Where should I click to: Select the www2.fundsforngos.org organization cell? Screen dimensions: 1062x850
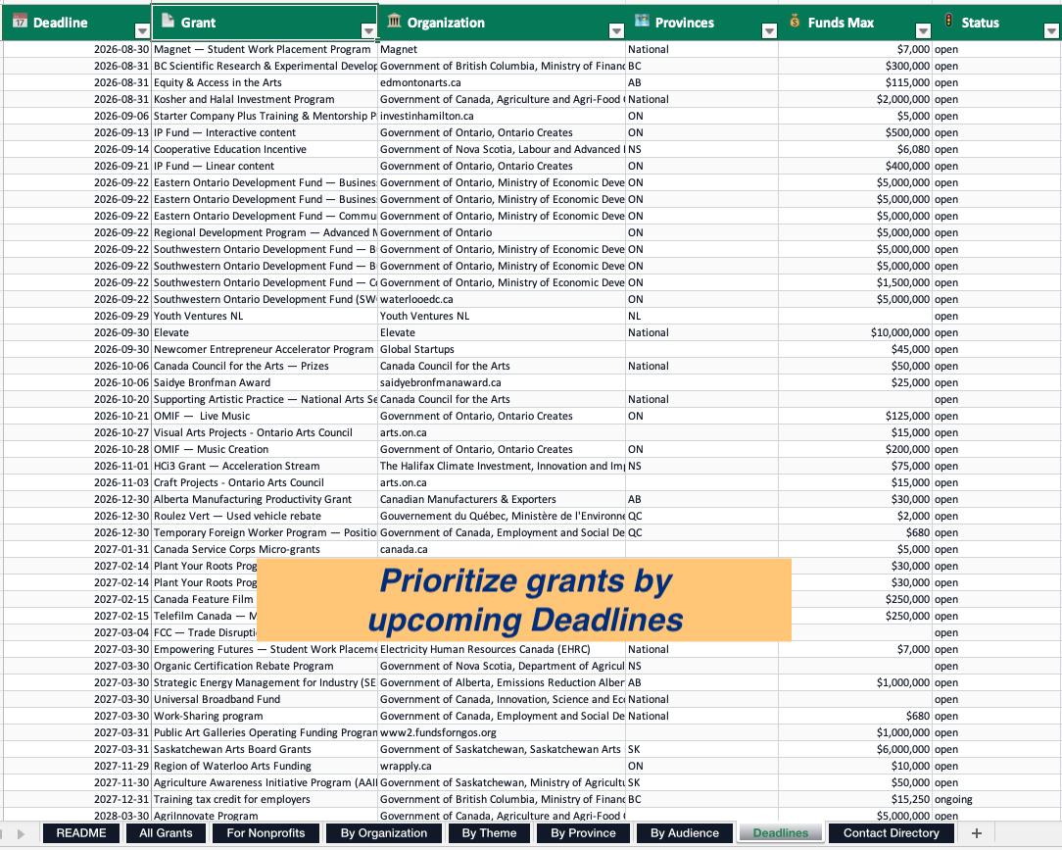502,732
